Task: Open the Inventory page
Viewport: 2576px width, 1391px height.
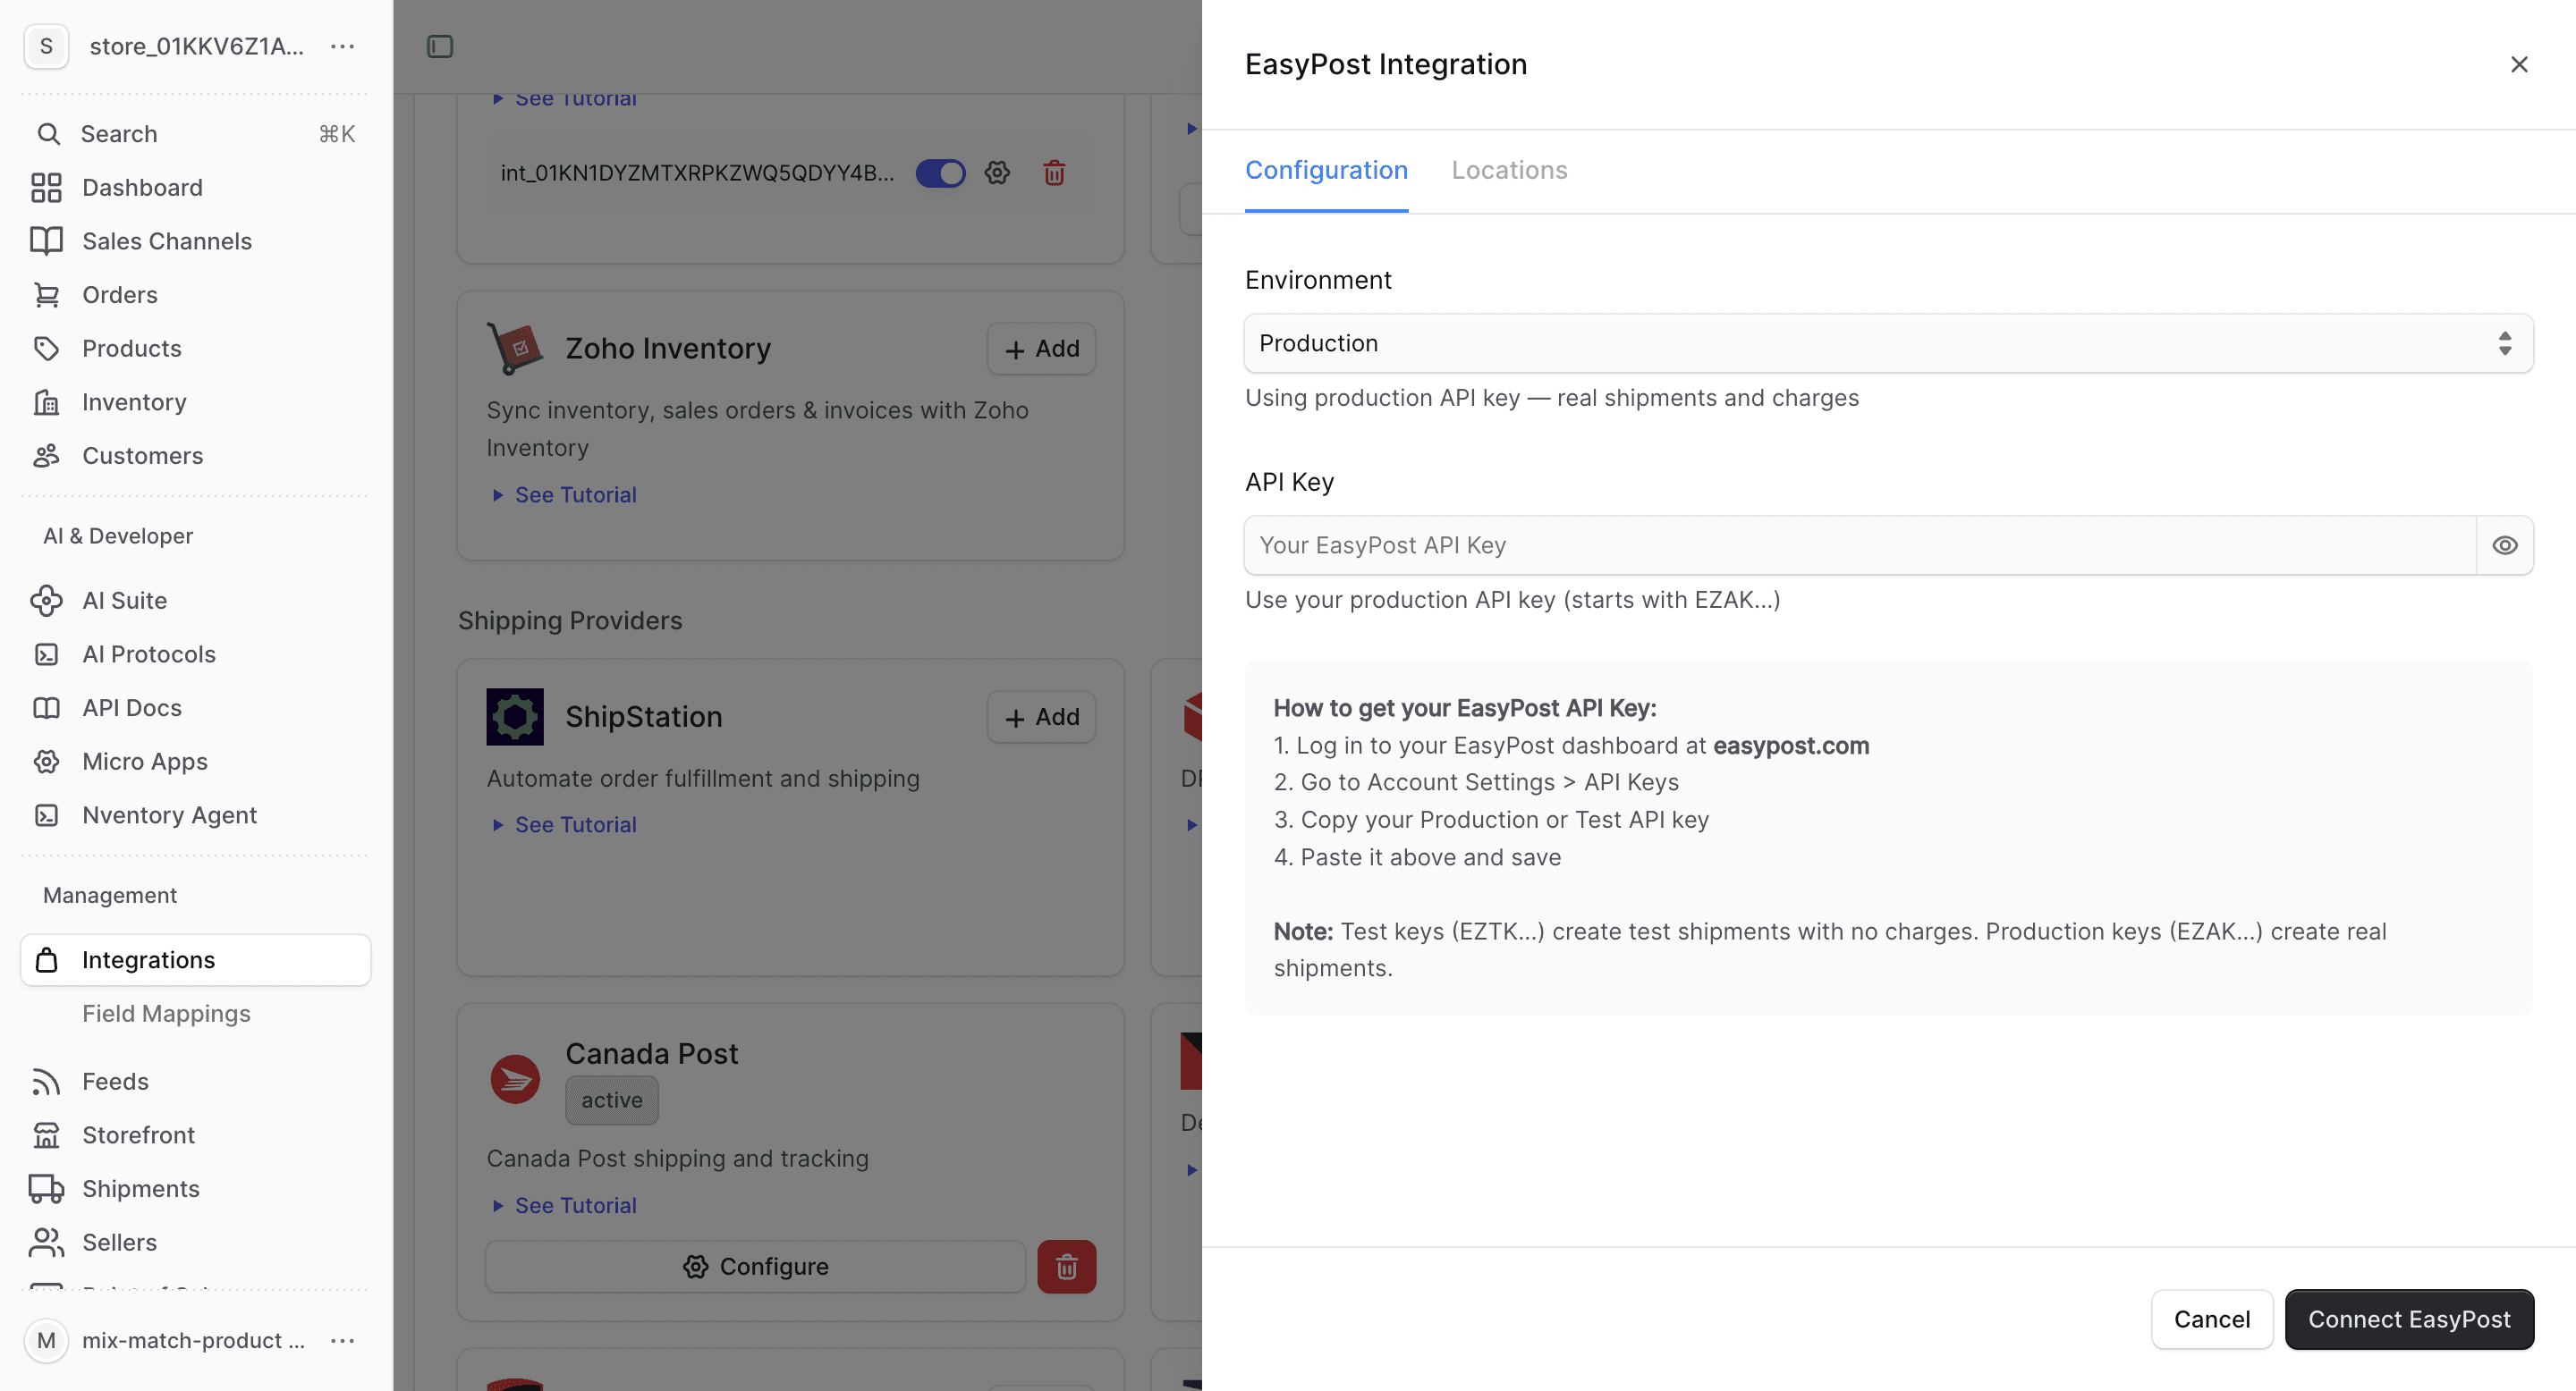Action: point(196,401)
